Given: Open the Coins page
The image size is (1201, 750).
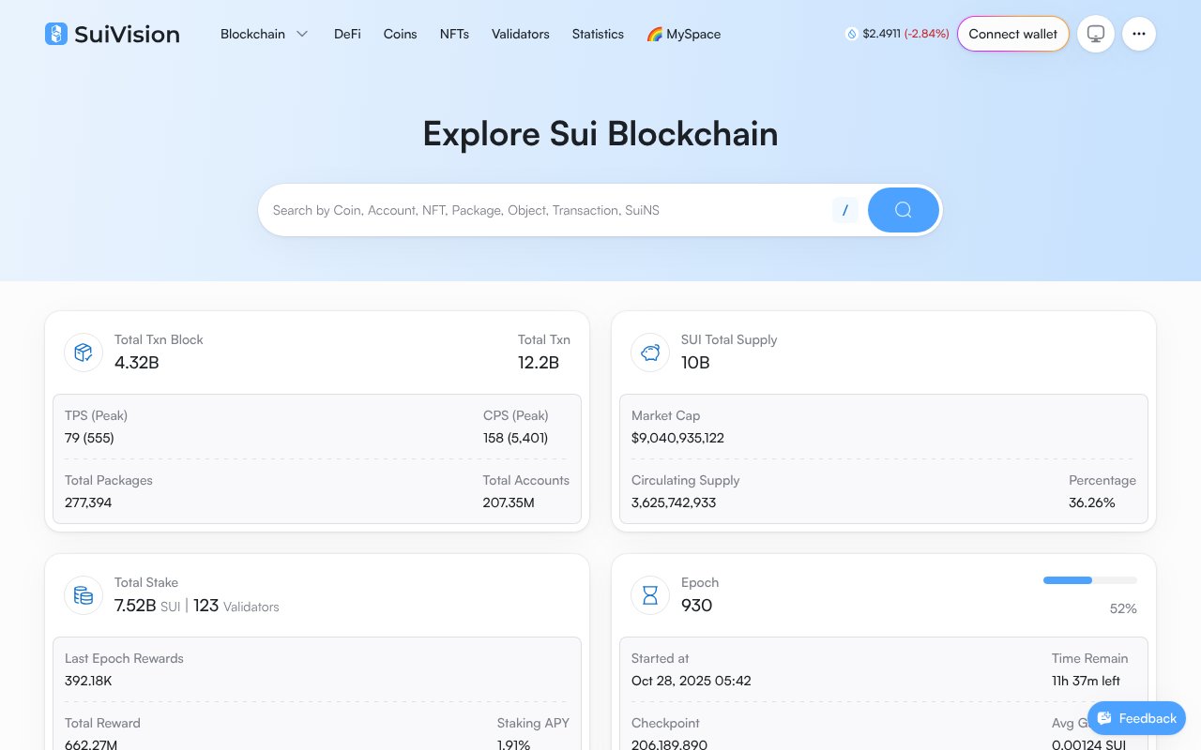Looking at the screenshot, I should click(400, 34).
